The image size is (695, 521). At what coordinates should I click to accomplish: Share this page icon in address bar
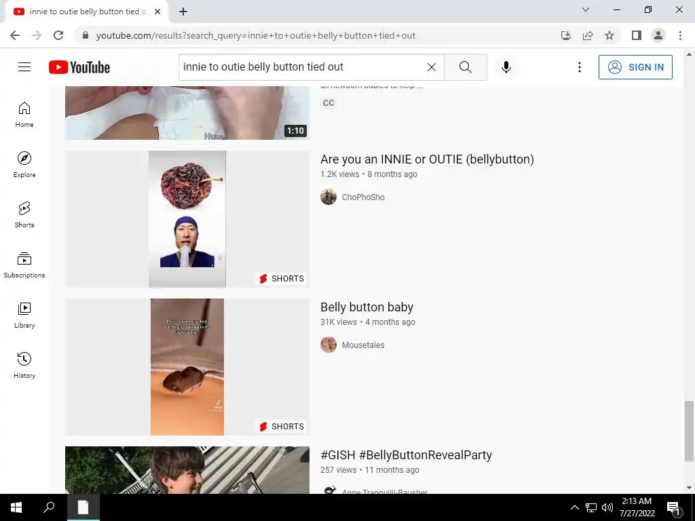(x=588, y=35)
